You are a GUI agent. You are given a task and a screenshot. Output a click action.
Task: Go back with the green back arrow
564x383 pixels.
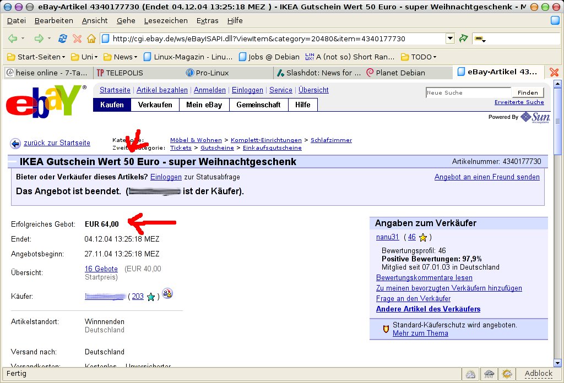(x=13, y=39)
